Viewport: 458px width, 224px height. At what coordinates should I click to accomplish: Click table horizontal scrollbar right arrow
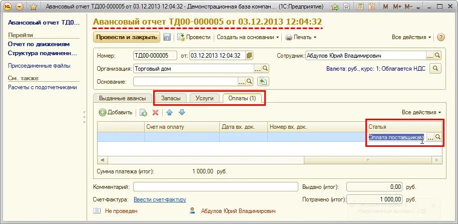click(x=437, y=160)
